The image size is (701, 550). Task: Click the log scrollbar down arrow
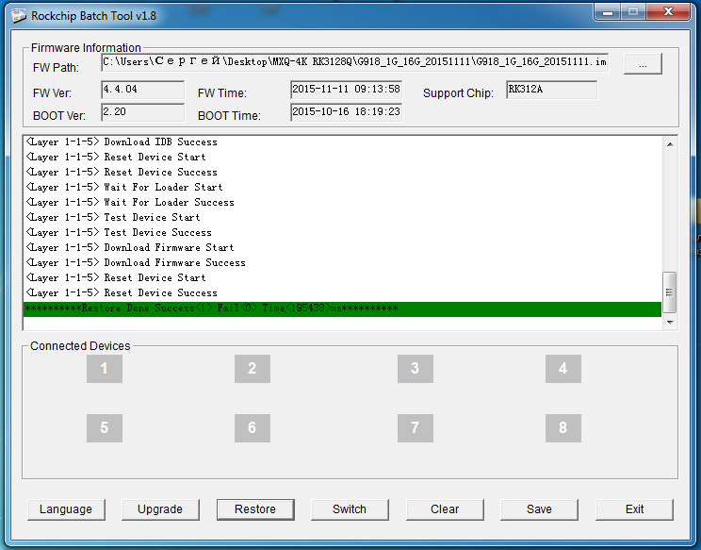point(670,323)
